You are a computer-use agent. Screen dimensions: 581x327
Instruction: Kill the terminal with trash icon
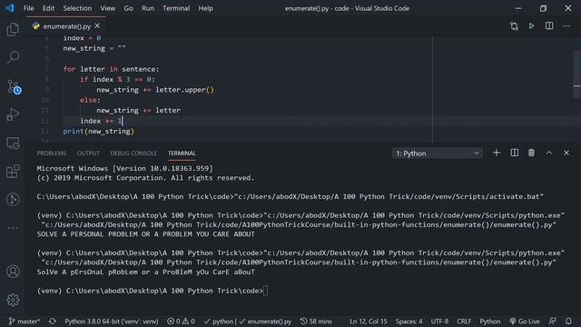coord(531,153)
